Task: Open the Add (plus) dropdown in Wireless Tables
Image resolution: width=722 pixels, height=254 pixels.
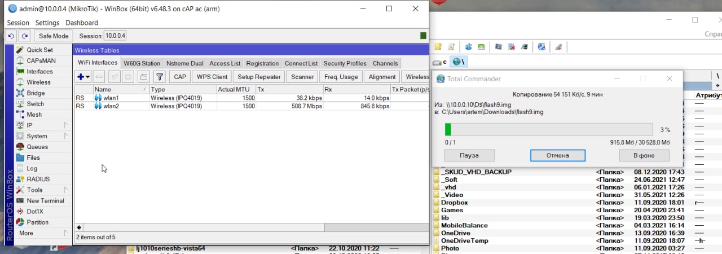Action: point(83,77)
